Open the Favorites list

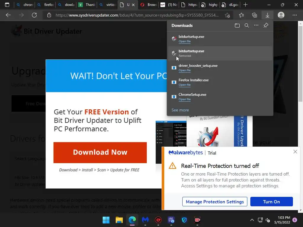click(x=241, y=15)
